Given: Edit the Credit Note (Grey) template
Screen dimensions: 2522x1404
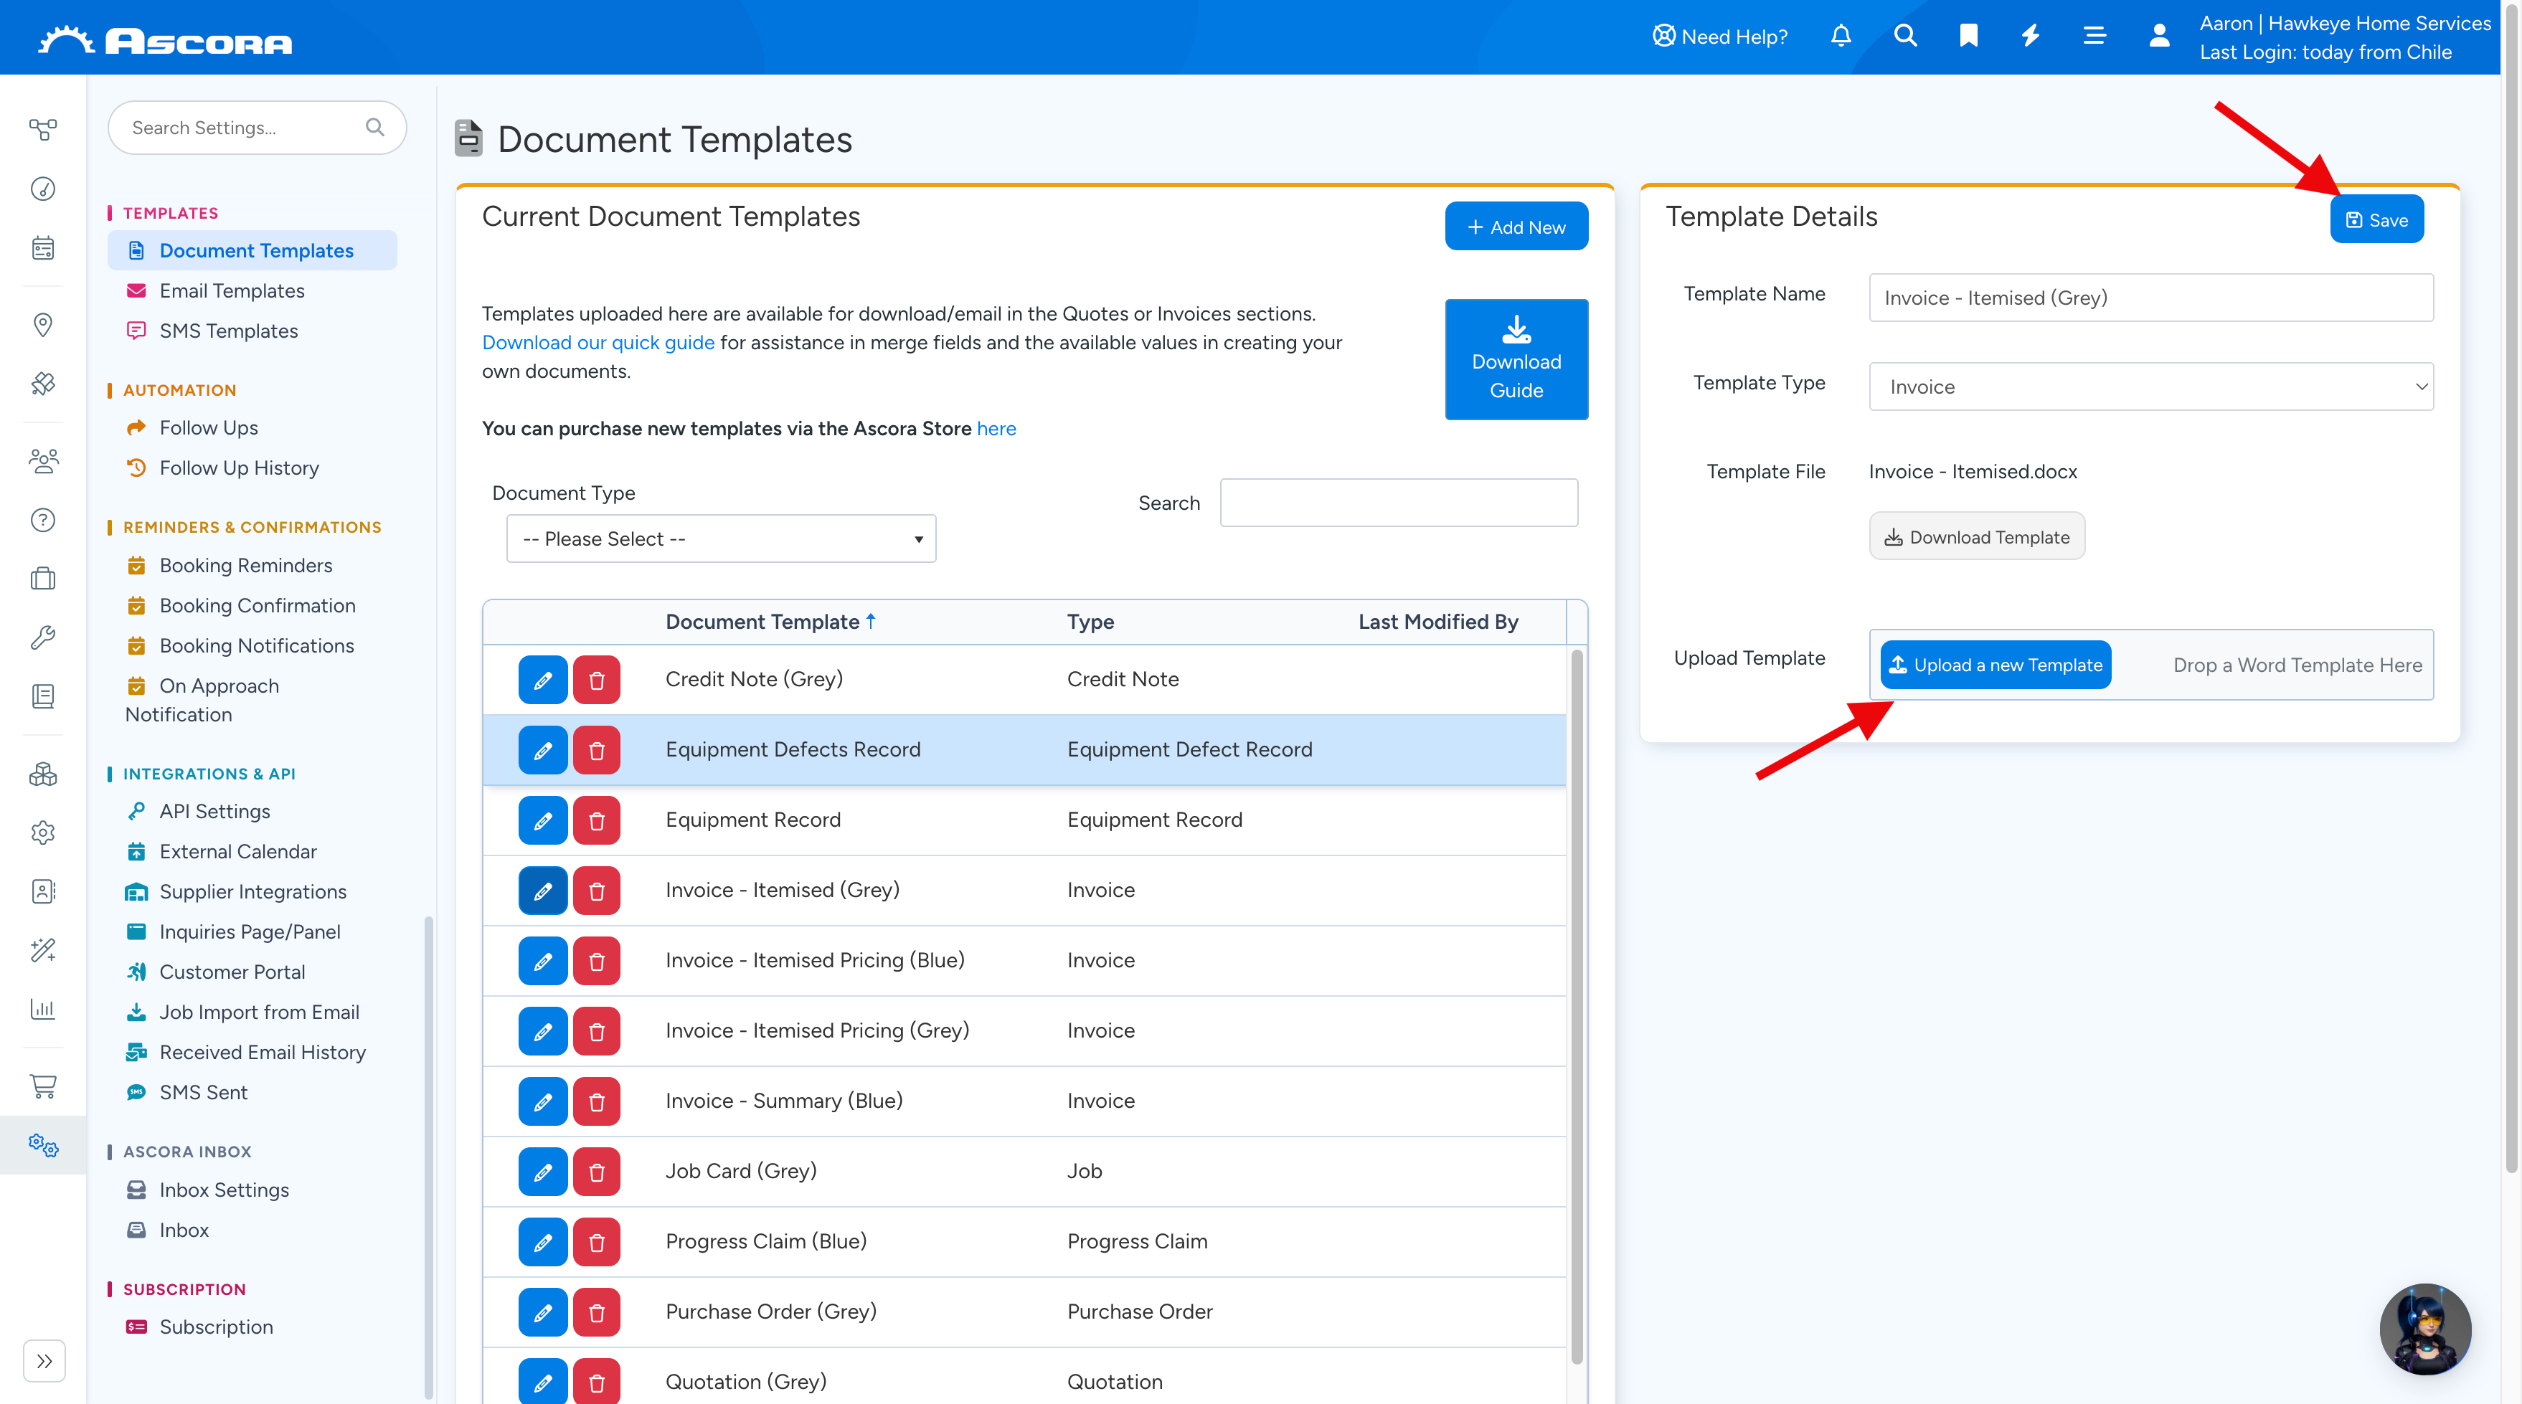Looking at the screenshot, I should (x=542, y=679).
